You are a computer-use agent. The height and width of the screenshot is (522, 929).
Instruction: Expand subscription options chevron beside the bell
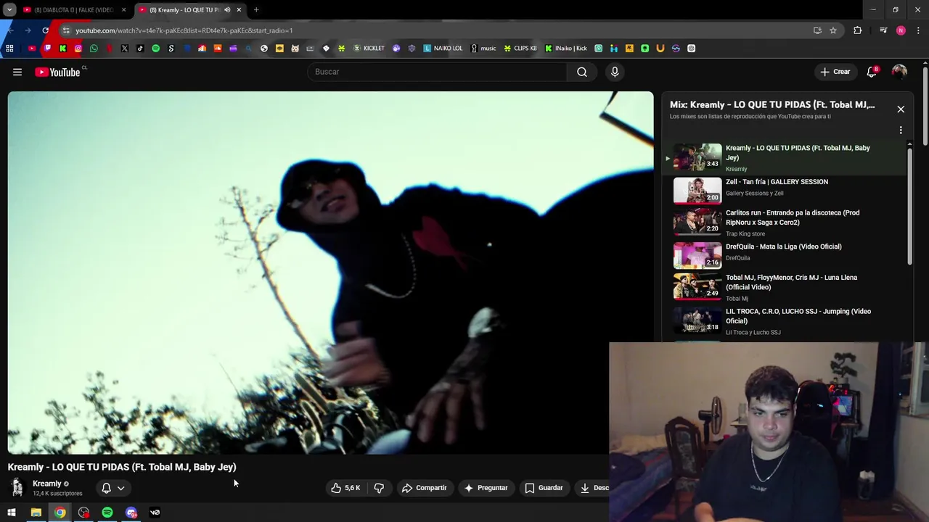click(x=120, y=488)
